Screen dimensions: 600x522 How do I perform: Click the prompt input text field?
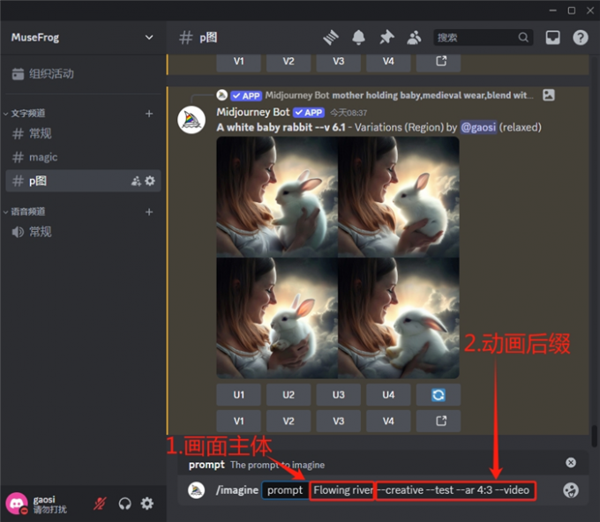tap(421, 490)
